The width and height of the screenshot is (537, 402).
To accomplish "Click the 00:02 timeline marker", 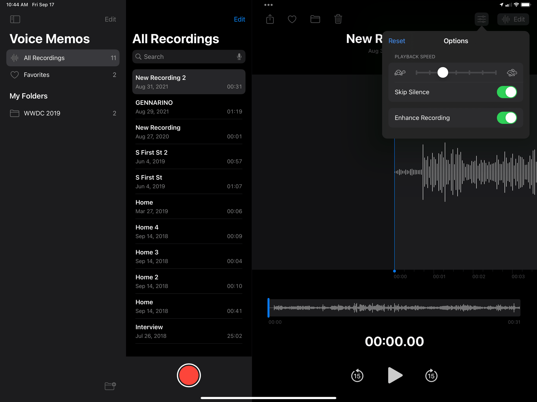I will 479,277.
